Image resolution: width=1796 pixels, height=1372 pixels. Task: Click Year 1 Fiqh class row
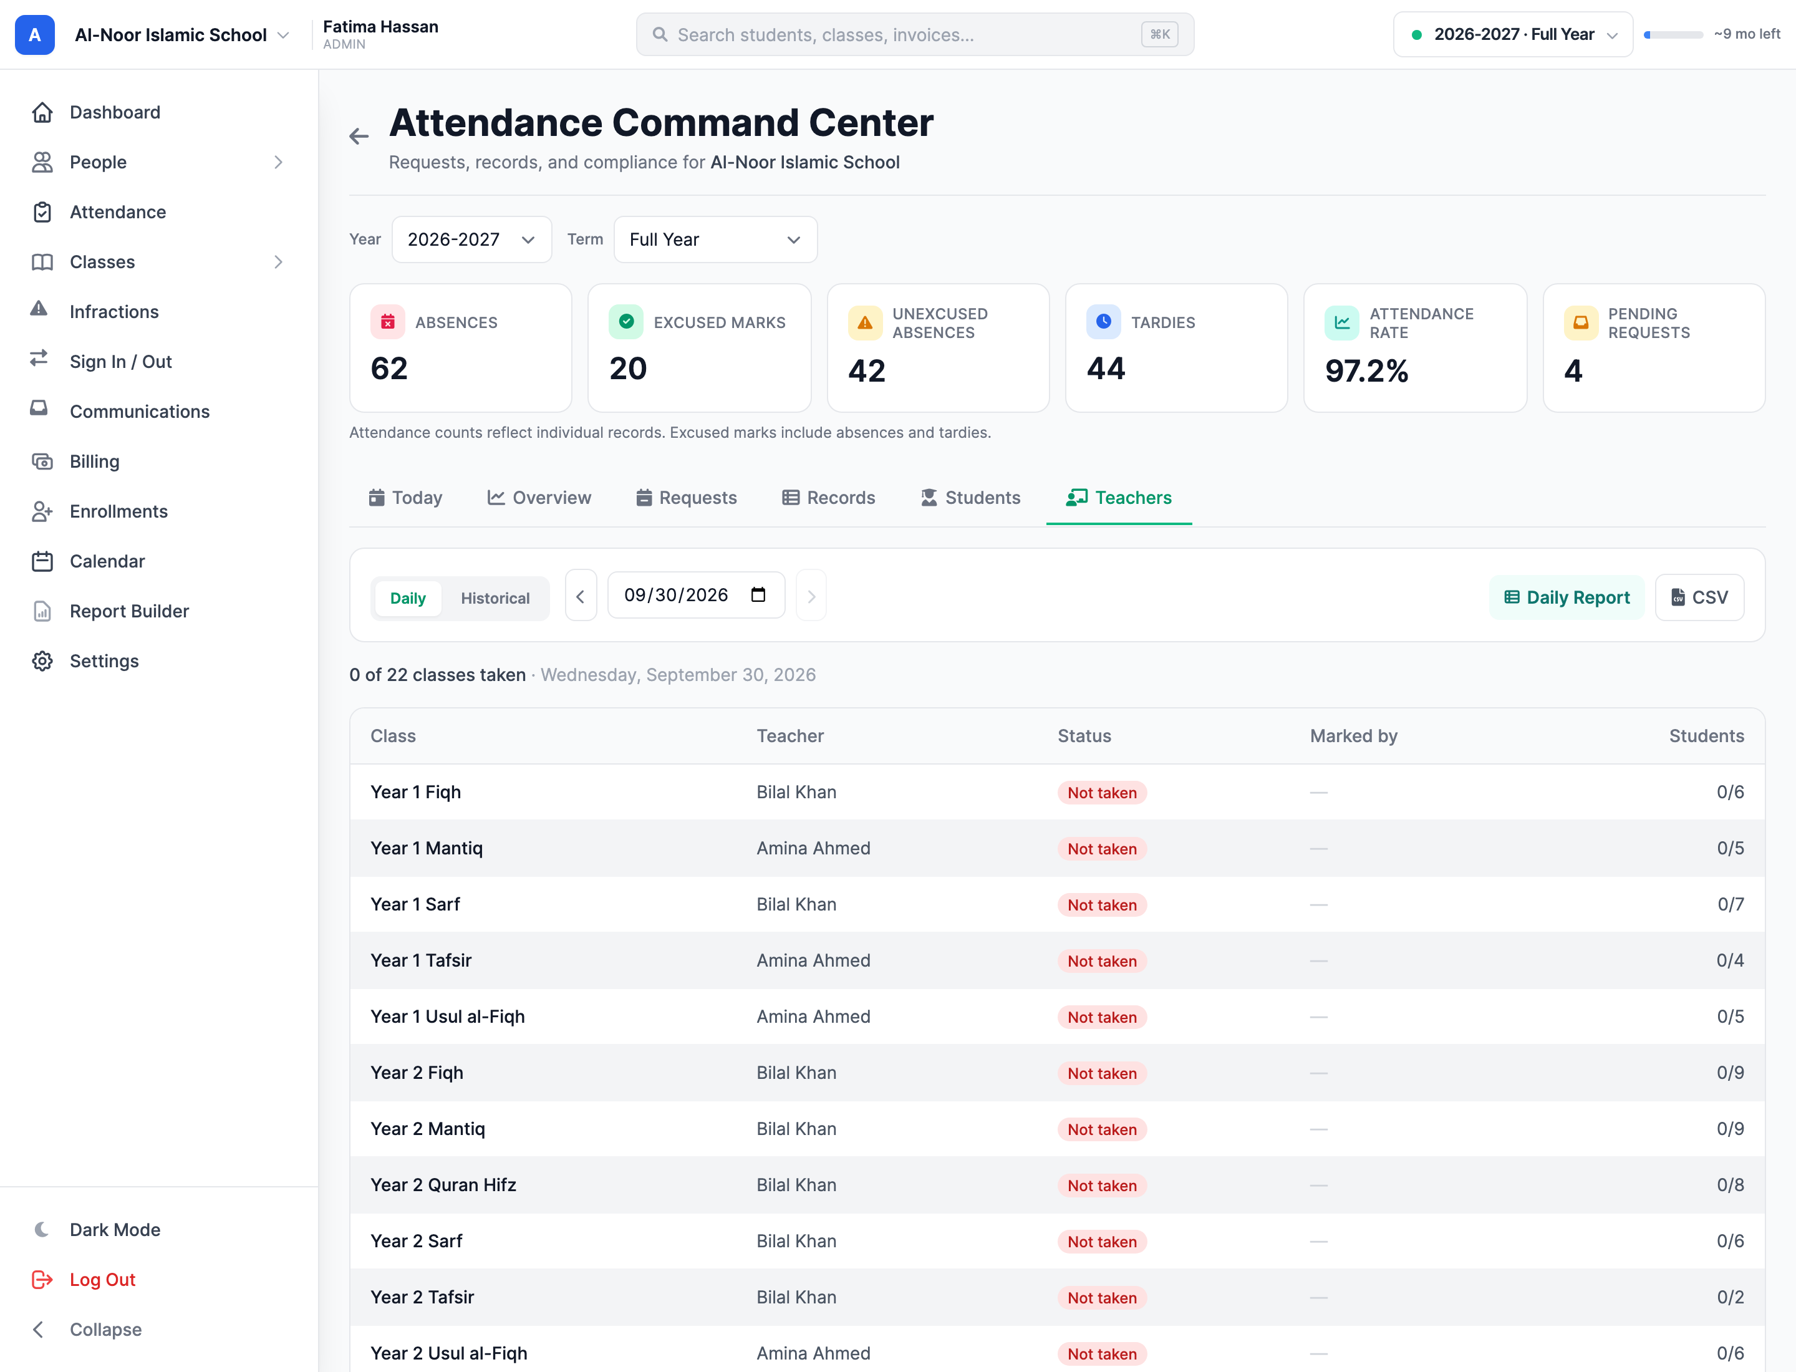click(1057, 792)
